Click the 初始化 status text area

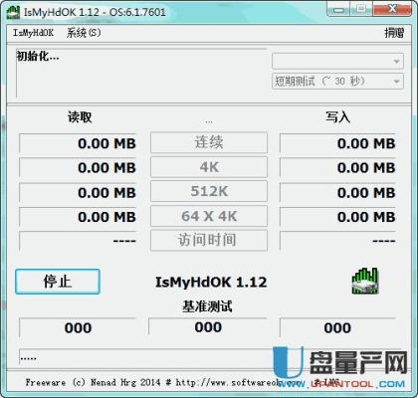click(x=141, y=73)
